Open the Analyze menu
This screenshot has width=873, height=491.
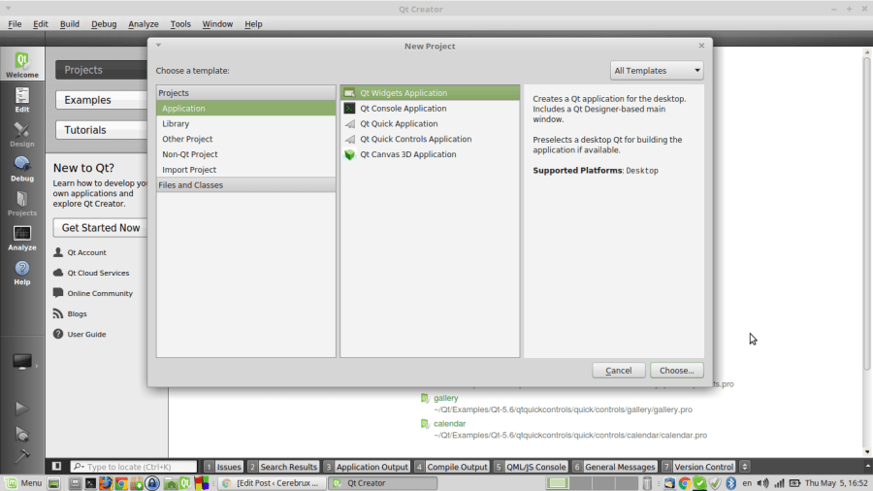(x=144, y=24)
